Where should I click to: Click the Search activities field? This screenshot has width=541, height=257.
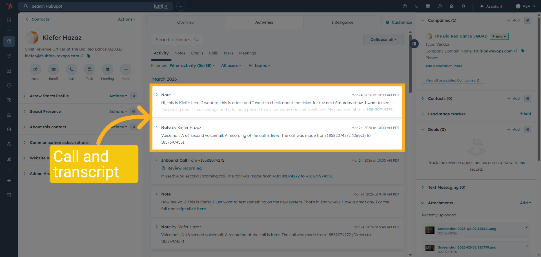pyautogui.click(x=177, y=39)
